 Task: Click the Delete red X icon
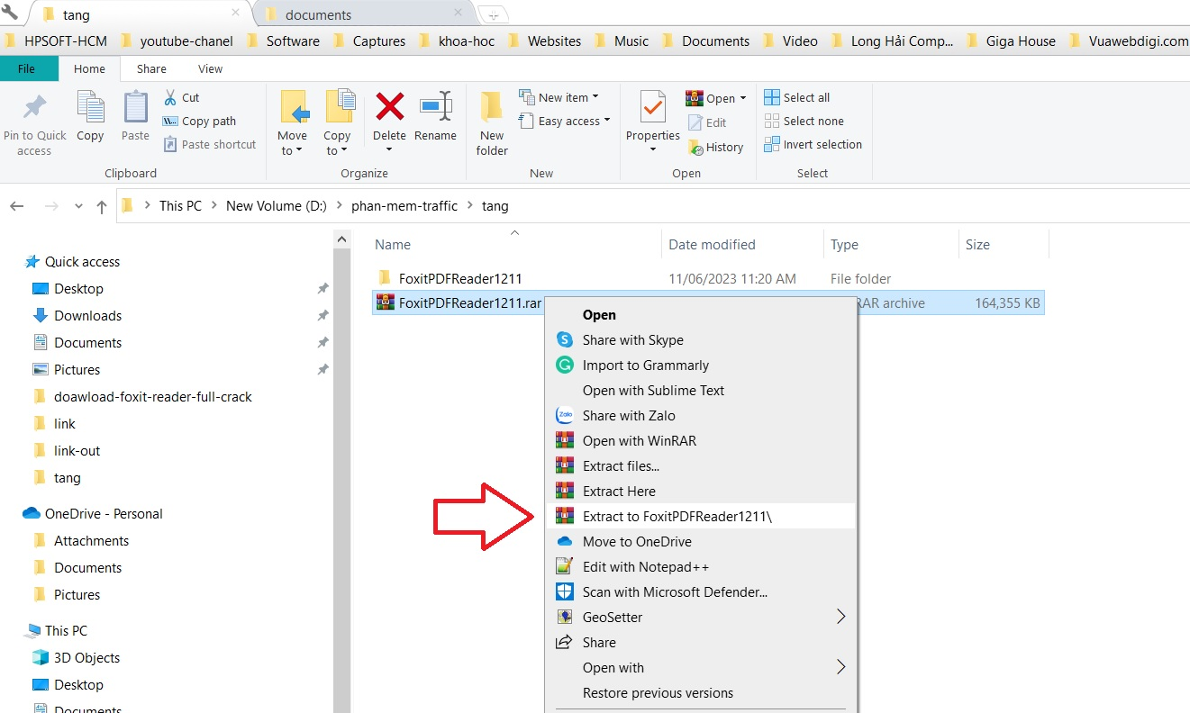click(x=389, y=106)
